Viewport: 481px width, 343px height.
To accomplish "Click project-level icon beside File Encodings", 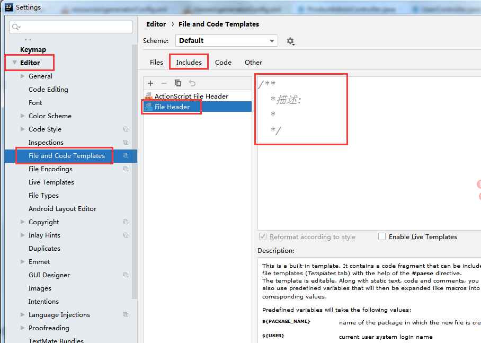I will point(126,169).
